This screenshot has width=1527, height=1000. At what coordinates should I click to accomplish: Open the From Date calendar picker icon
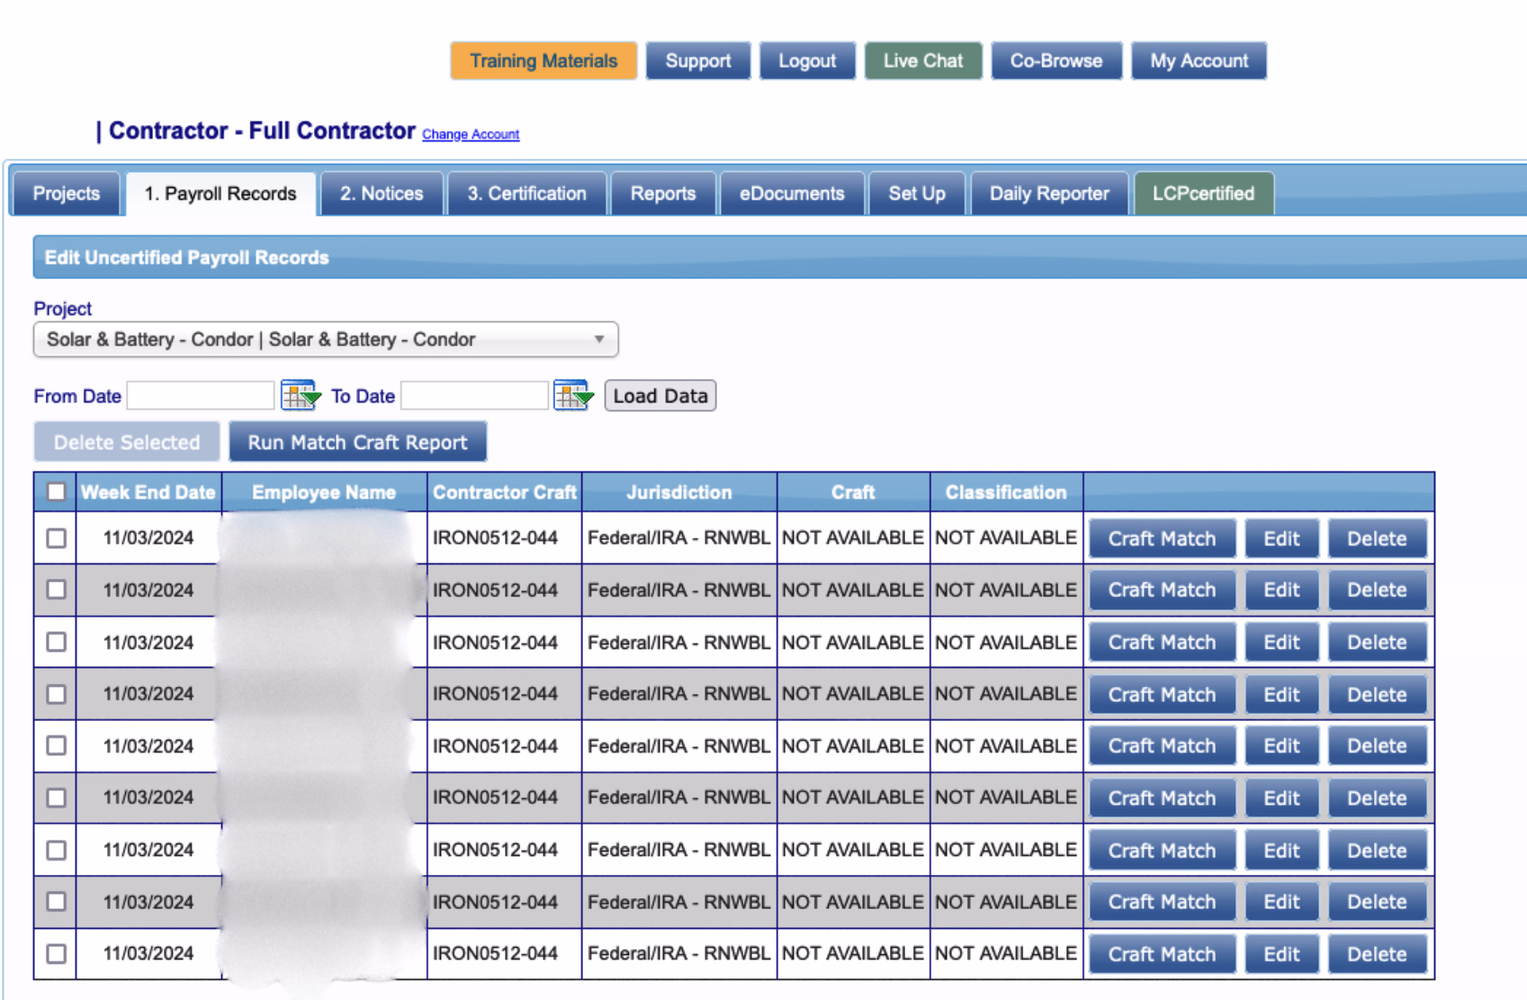point(301,395)
